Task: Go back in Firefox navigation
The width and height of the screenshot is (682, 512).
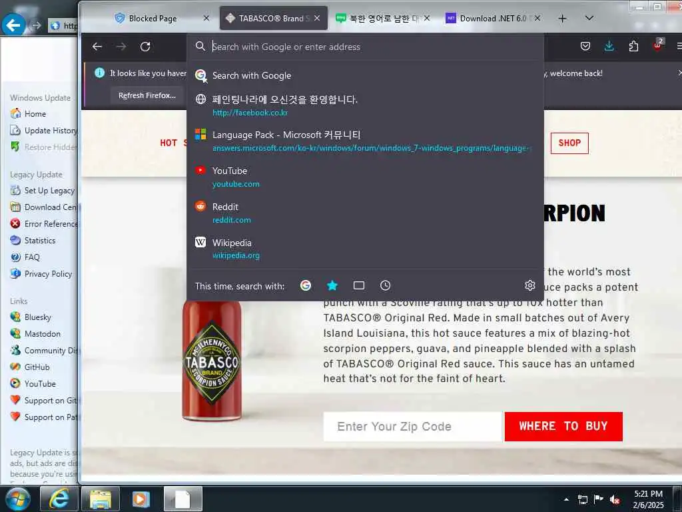Action: (x=97, y=47)
